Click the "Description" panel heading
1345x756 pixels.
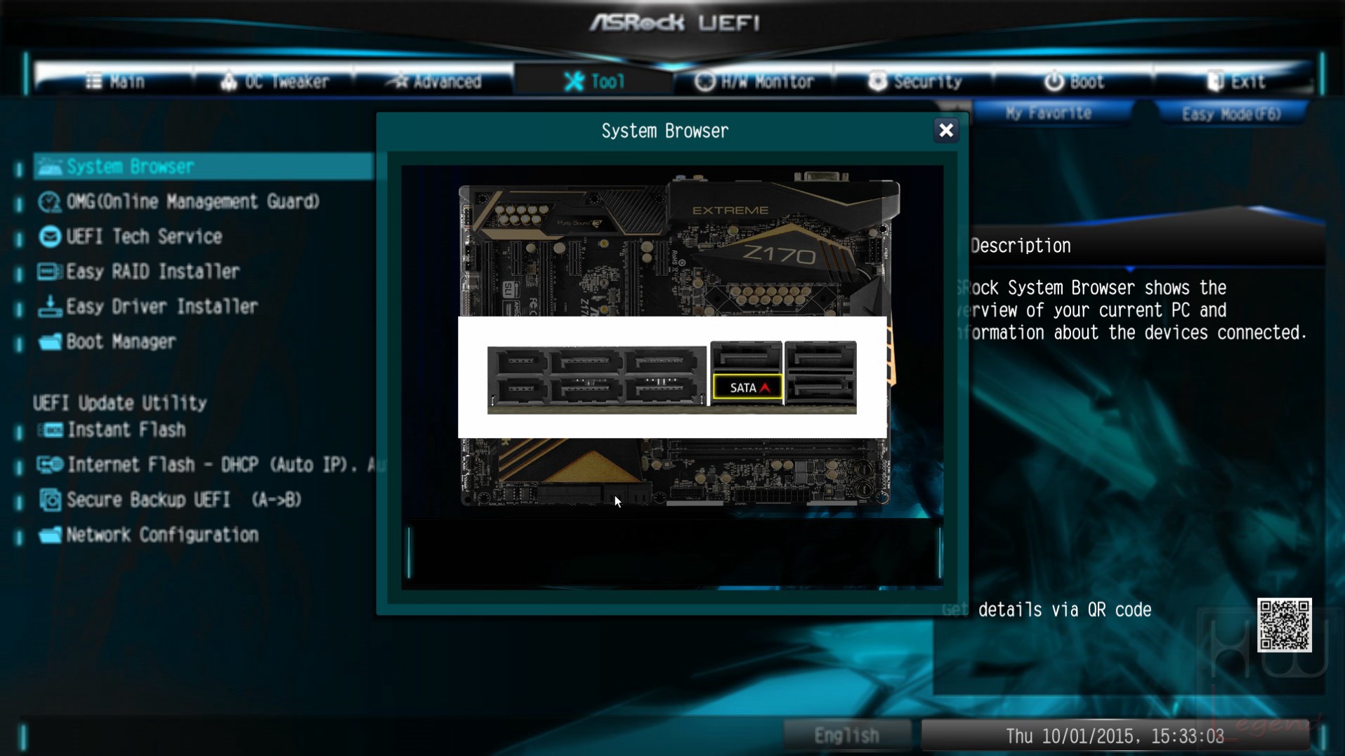(1021, 246)
